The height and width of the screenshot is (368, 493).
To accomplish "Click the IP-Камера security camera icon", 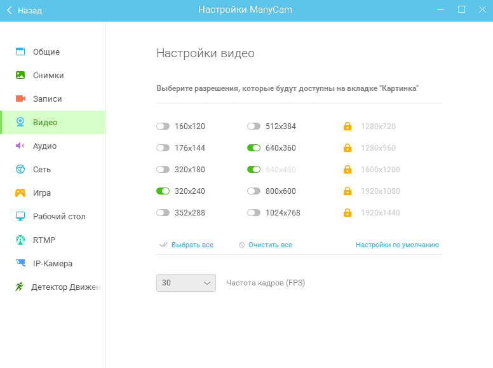I will tap(21, 263).
